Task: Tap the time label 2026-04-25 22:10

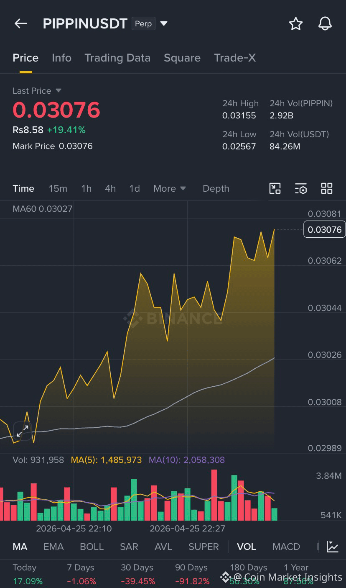Action: click(x=74, y=529)
